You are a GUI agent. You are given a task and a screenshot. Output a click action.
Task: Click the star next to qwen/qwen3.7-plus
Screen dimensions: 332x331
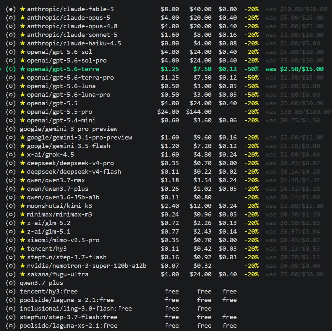22,189
